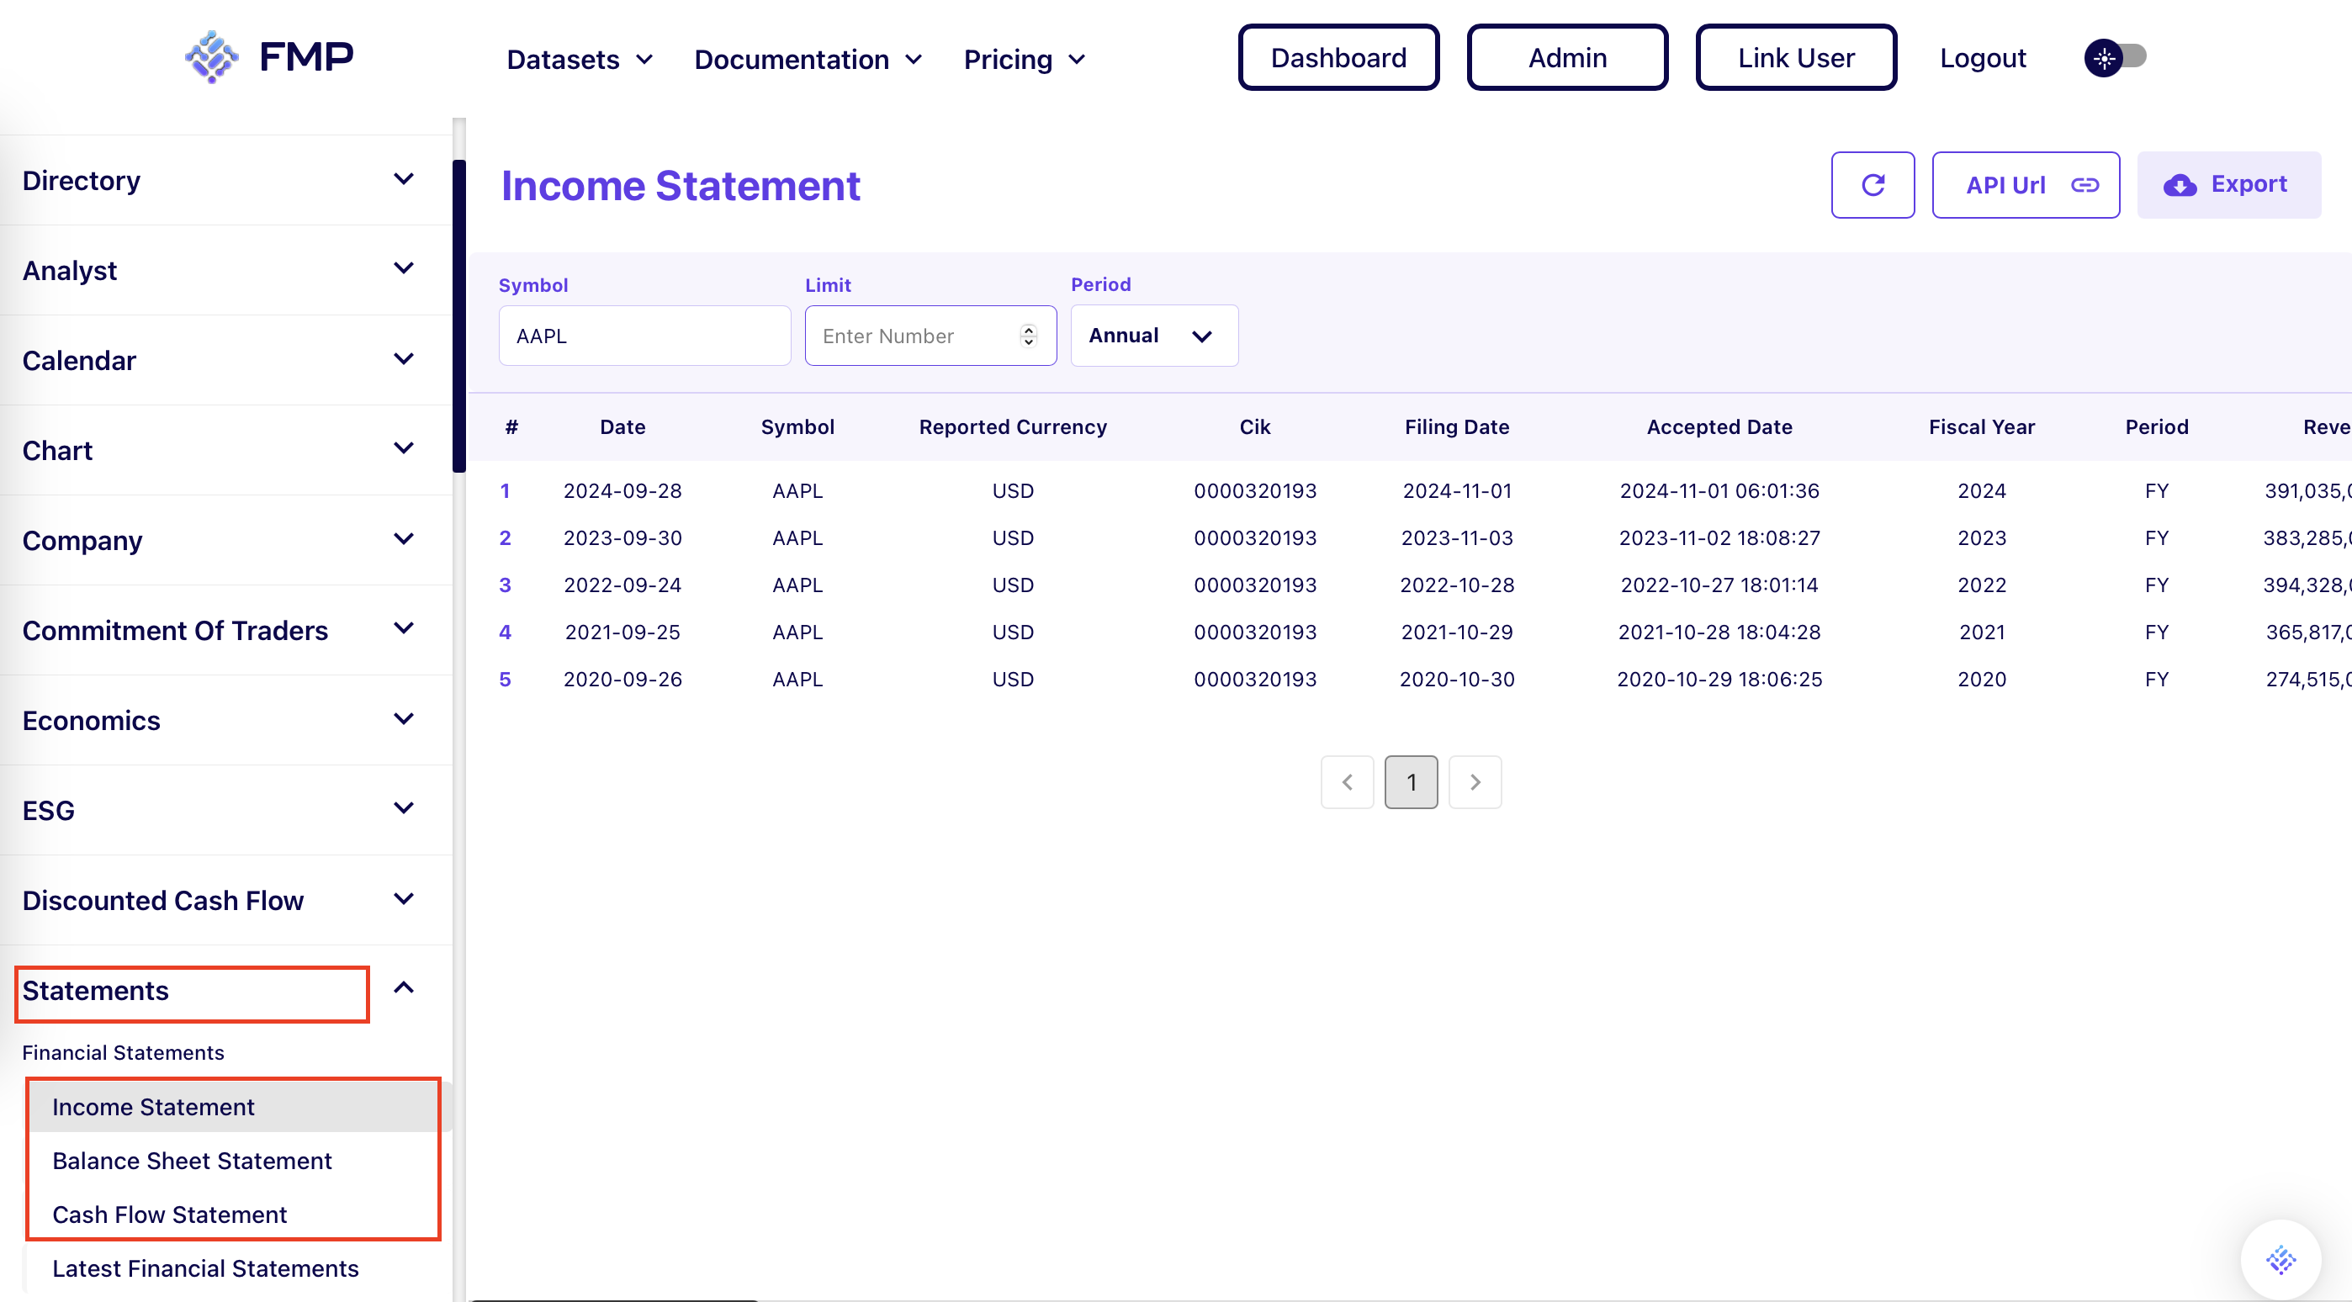The width and height of the screenshot is (2352, 1302).
Task: Click filing date 2024-11-01
Action: (1456, 491)
